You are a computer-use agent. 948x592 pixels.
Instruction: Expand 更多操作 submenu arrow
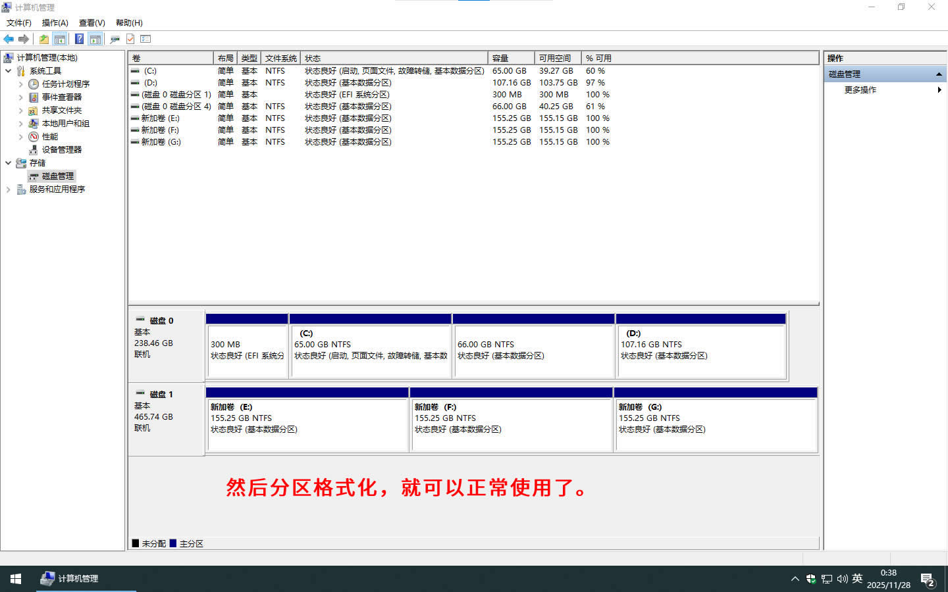[x=939, y=90]
